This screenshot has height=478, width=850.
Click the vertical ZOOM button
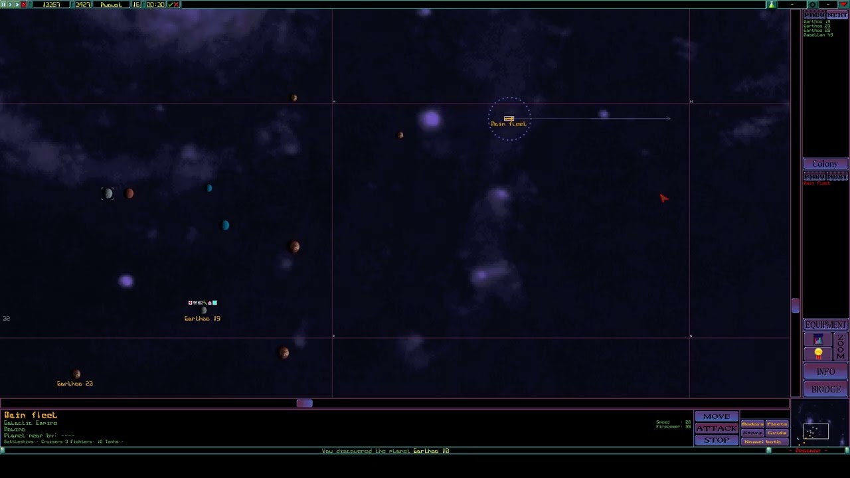click(x=841, y=347)
